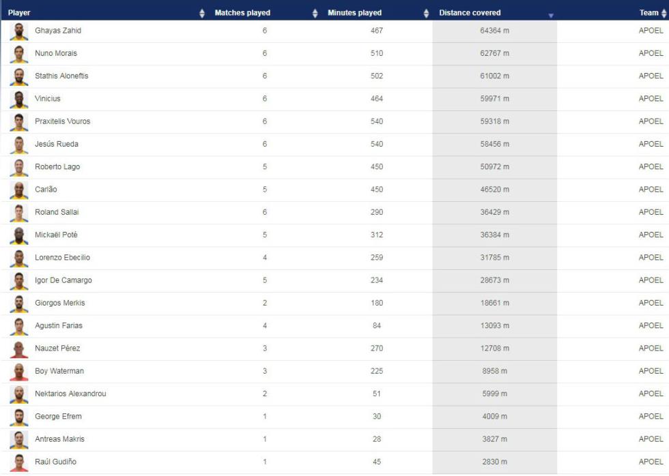The height and width of the screenshot is (476, 669).
Task: Open Nauzet Pérez's player photo
Action: 19,349
